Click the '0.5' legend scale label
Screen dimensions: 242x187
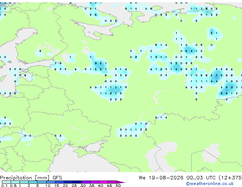13,185
